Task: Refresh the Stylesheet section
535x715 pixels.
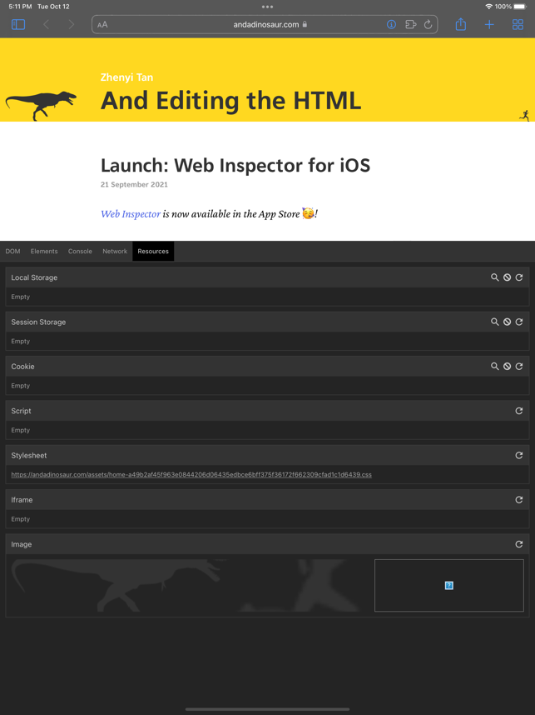Action: tap(518, 455)
